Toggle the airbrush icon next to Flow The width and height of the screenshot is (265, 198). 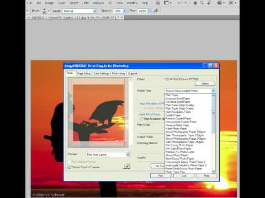pyautogui.click(x=156, y=11)
